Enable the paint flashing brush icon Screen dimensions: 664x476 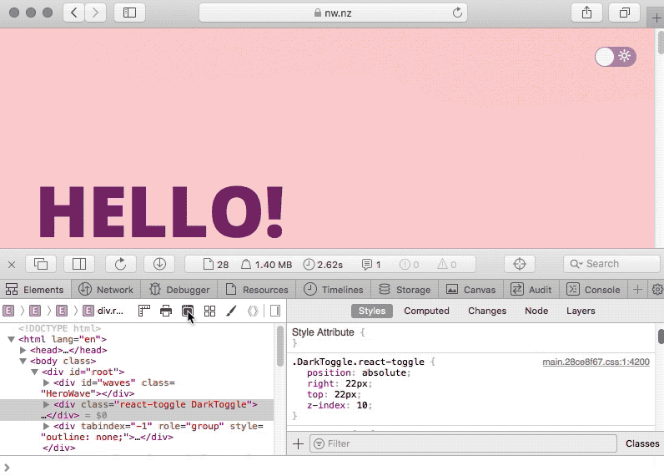pyautogui.click(x=232, y=311)
